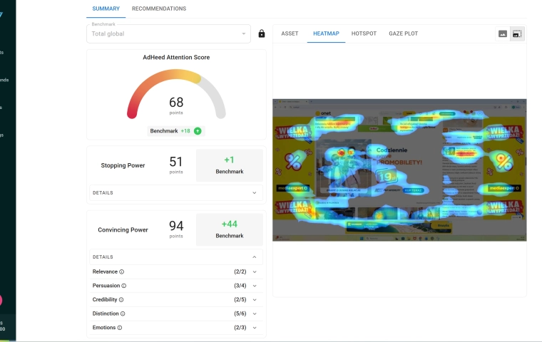Open the Gaze Plot tab
This screenshot has width=542, height=342.
[403, 33]
